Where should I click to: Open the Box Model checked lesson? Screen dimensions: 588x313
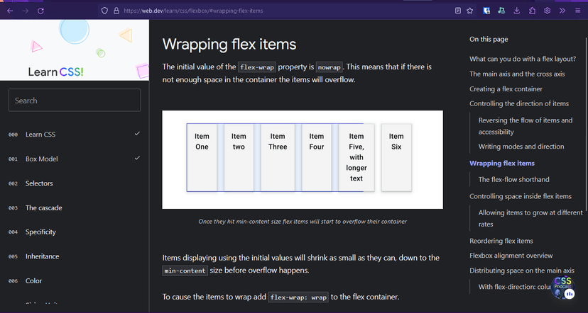(41, 159)
